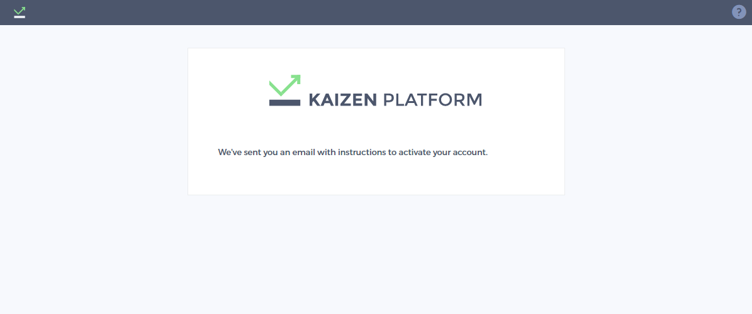Image resolution: width=752 pixels, height=314 pixels.
Task: Click the large green arrow logo graphic
Action: click(285, 85)
